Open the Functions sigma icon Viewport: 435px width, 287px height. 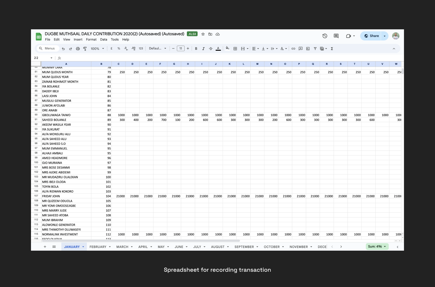[x=332, y=48]
